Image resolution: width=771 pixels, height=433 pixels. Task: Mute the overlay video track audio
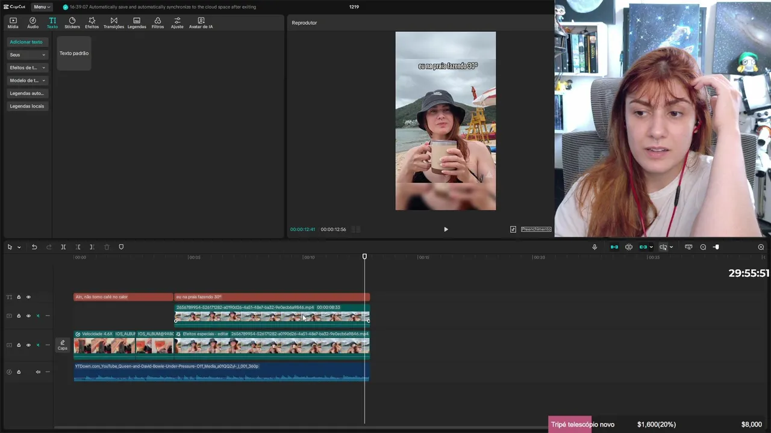click(38, 316)
